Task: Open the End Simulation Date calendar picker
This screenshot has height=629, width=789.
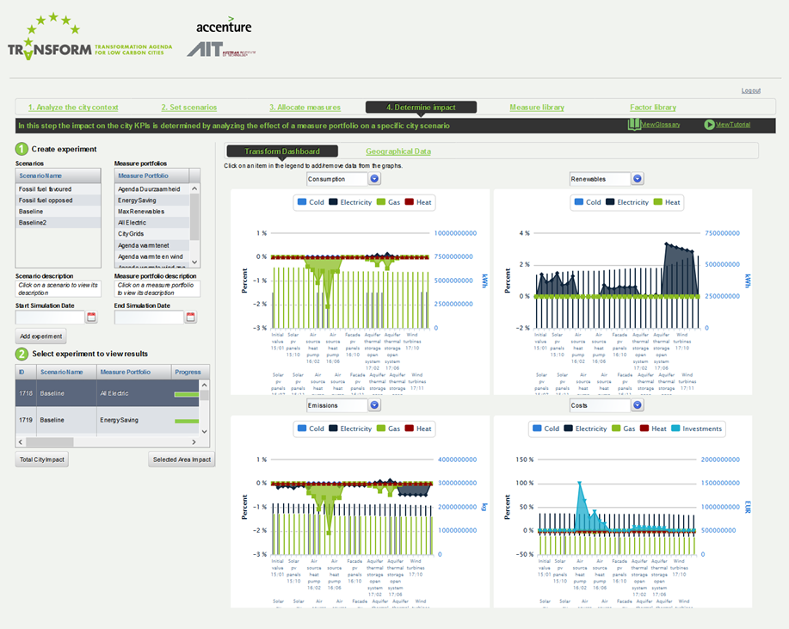Action: coord(191,318)
